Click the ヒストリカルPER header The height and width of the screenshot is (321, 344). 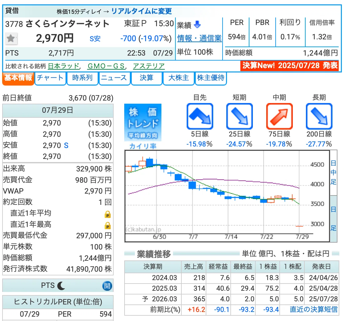(x=58, y=302)
